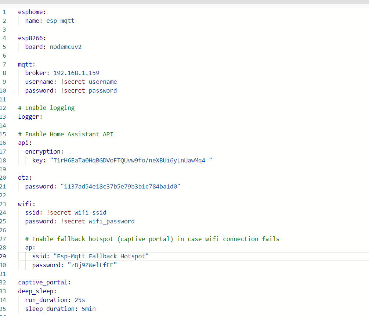Click the 'encryption:' key
Image resolution: width=369 pixels, height=316 pixels.
44,152
